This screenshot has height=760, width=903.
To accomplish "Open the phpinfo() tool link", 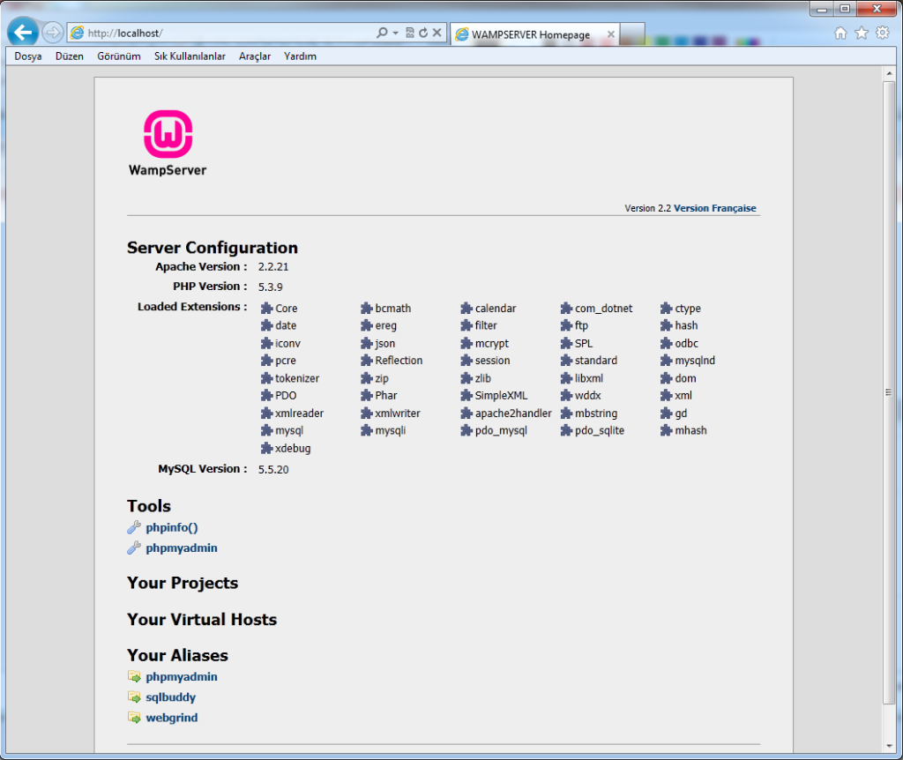I will click(171, 527).
